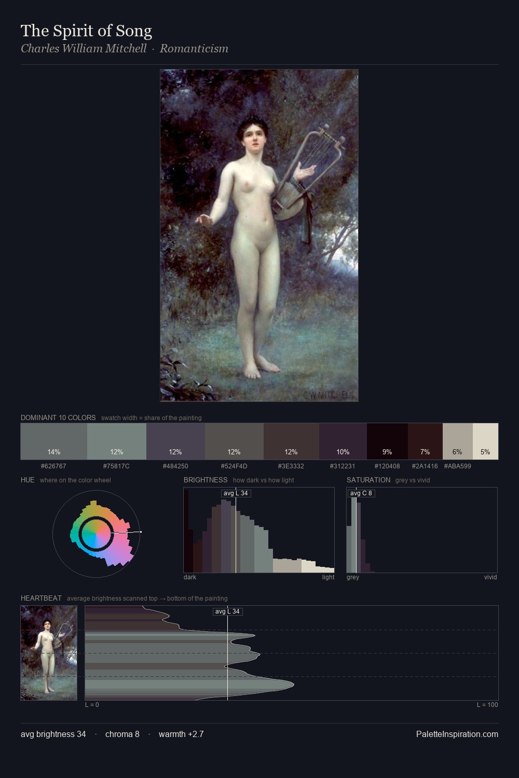The width and height of the screenshot is (519, 778).
Task: Choose the #524F4D swatch
Action: [234, 441]
